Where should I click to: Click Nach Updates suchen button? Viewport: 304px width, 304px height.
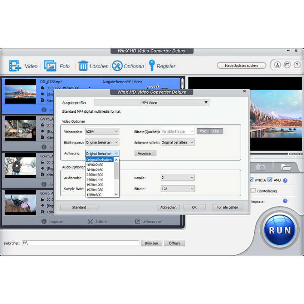(241, 65)
